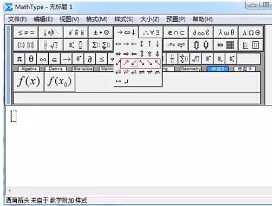Open the matrix templates palette
This screenshot has width=272, height=206.
[226, 45]
